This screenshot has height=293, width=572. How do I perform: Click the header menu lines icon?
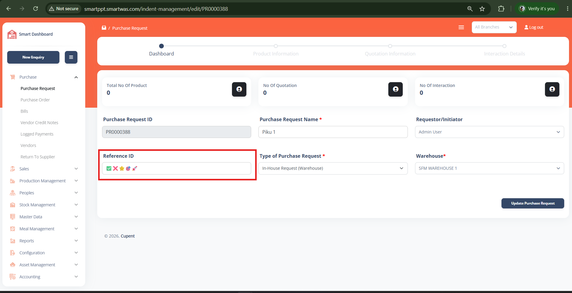[x=461, y=27]
